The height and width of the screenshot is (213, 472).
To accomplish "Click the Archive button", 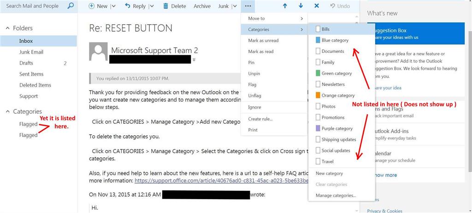I will [202, 6].
